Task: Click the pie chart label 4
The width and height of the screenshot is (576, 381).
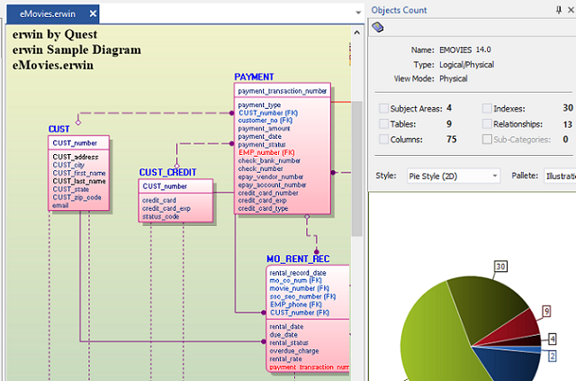Action: 552,339
